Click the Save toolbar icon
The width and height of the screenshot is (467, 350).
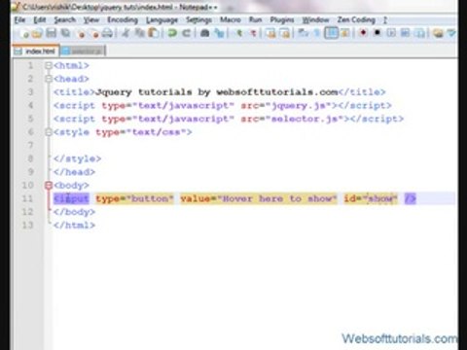pos(52,33)
